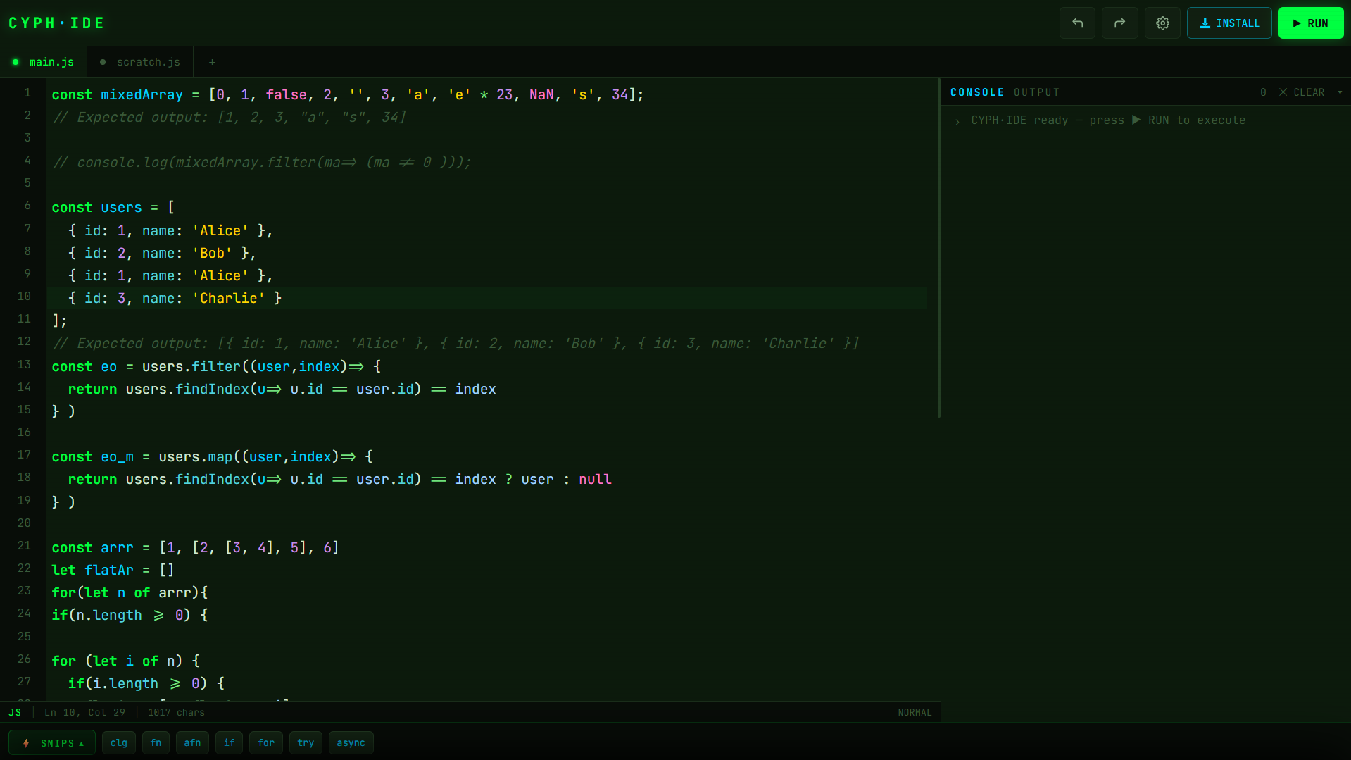This screenshot has width=1351, height=760.
Task: Open the settings gear icon
Action: click(x=1162, y=23)
